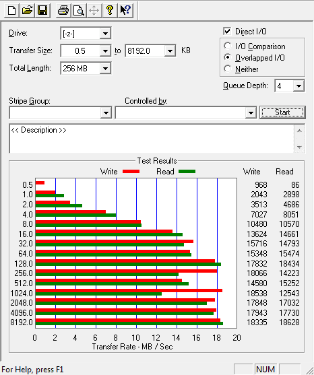Open the minimum Transfer Size 0.5 dropdown

click(105, 51)
